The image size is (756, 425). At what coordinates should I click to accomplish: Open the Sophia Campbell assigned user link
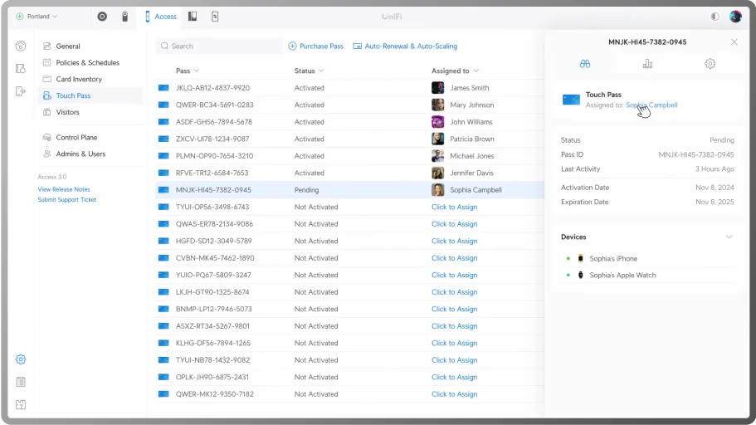pos(651,105)
